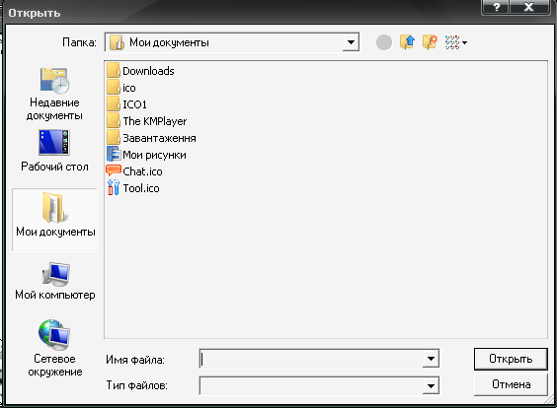Open Мой компьютер location

pos(55,281)
